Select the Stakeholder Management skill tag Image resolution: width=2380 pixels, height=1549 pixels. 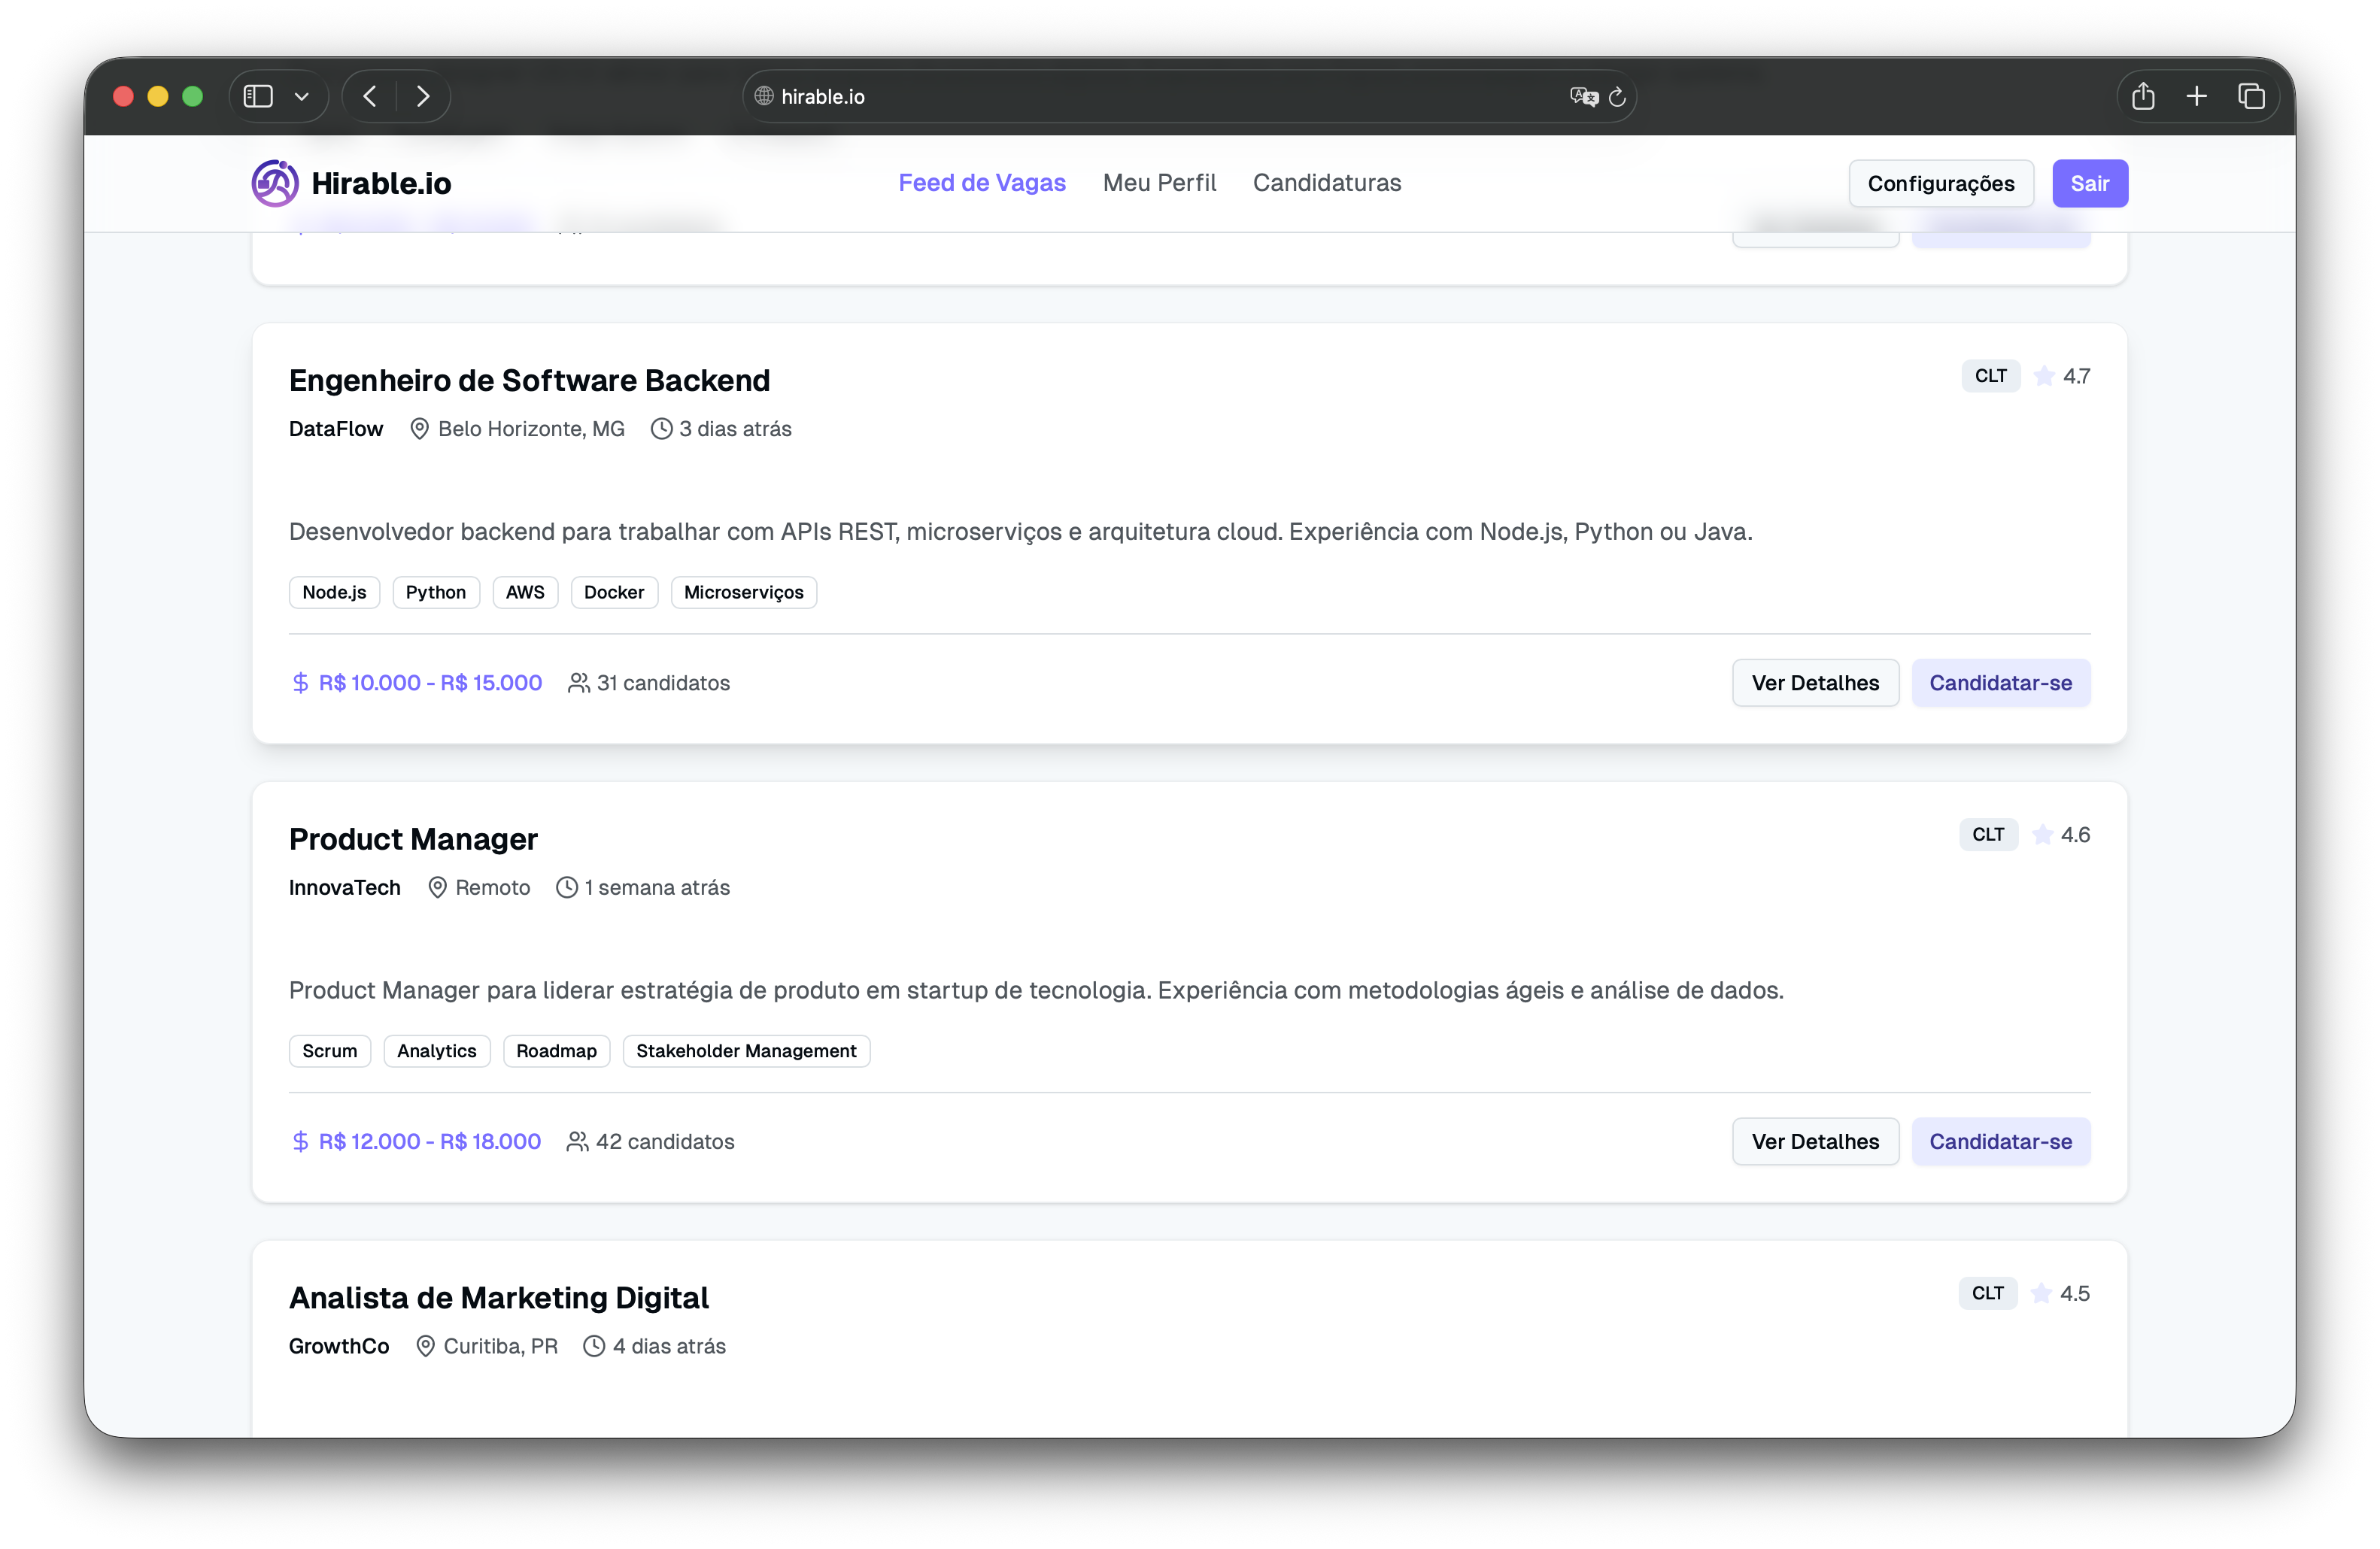point(746,1050)
